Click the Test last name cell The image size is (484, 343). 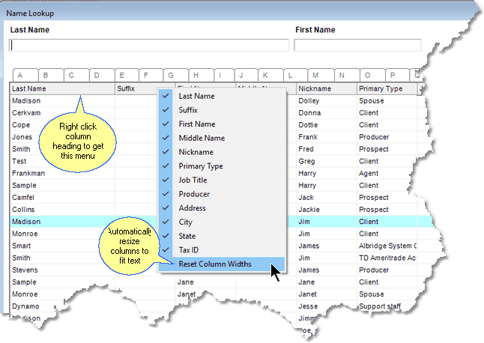[x=62, y=161]
